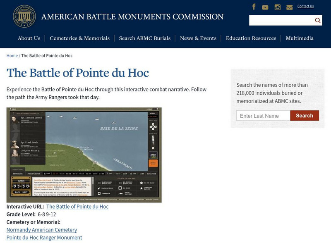Open the Normandy American Cemetery link
Screen dimensions: 331x243
pos(42,230)
